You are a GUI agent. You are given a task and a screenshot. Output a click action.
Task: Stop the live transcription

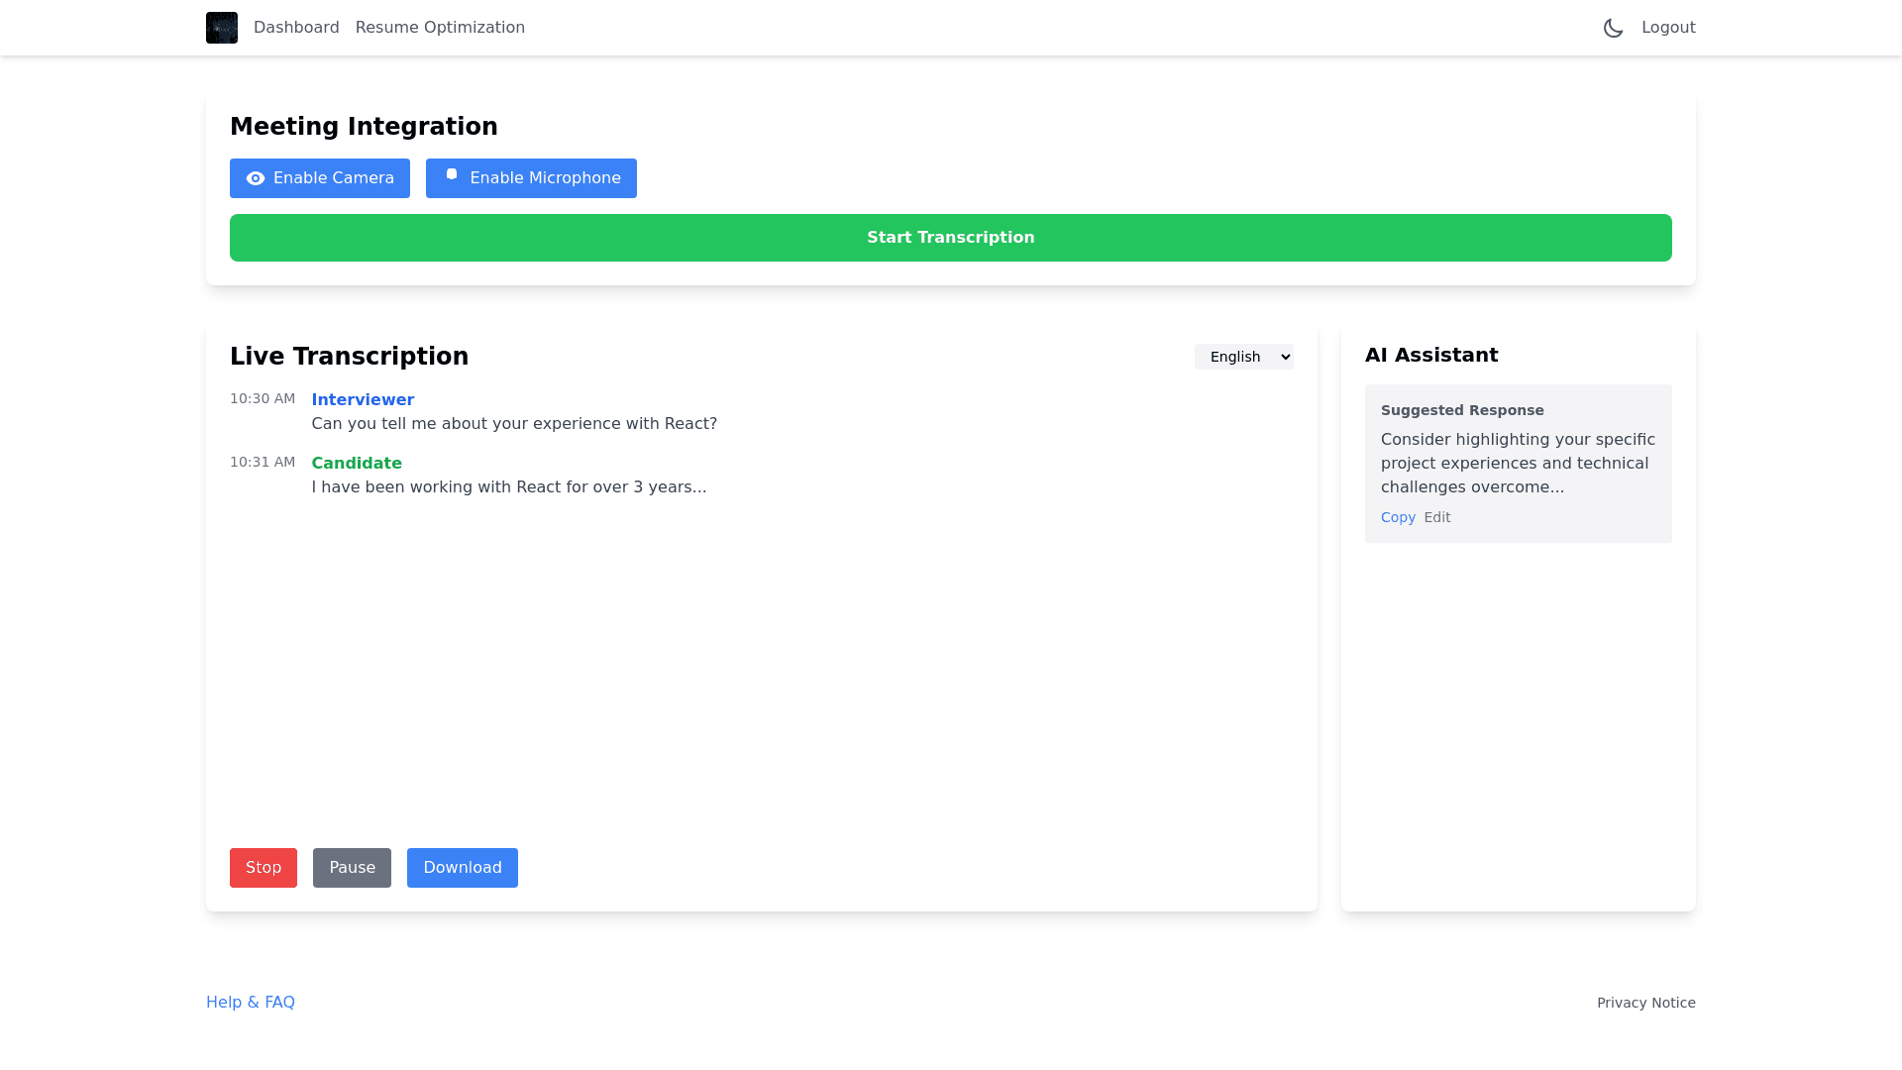(264, 868)
